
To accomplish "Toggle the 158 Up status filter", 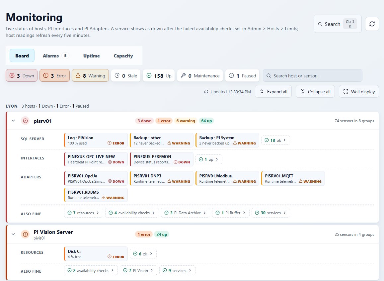I will pyautogui.click(x=159, y=76).
